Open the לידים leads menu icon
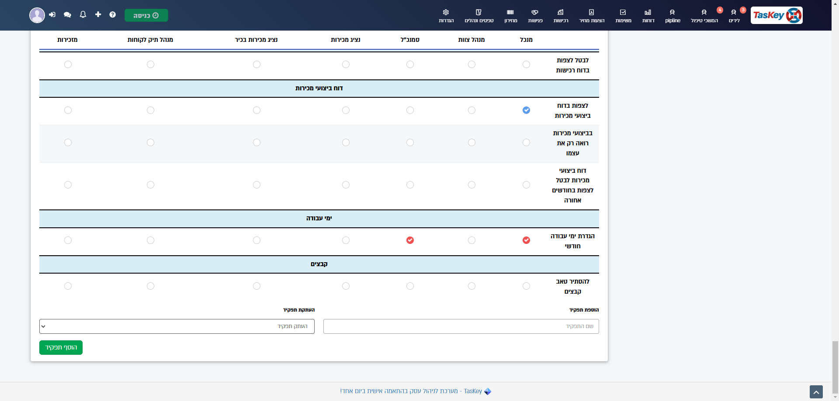The height and width of the screenshot is (401, 839). point(734,12)
